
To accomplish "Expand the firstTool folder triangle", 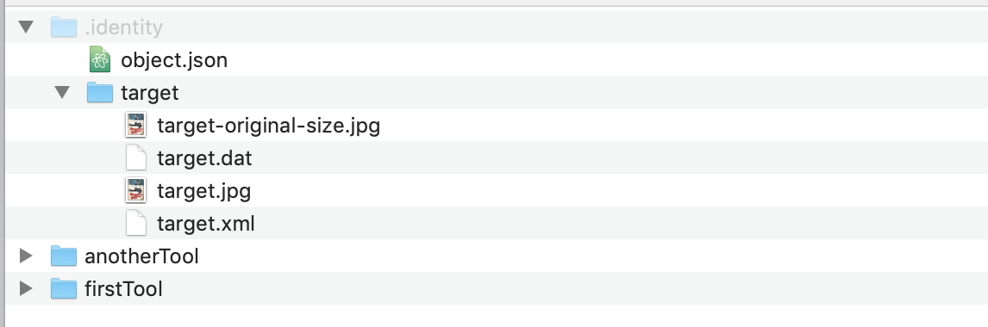I will coord(26,288).
